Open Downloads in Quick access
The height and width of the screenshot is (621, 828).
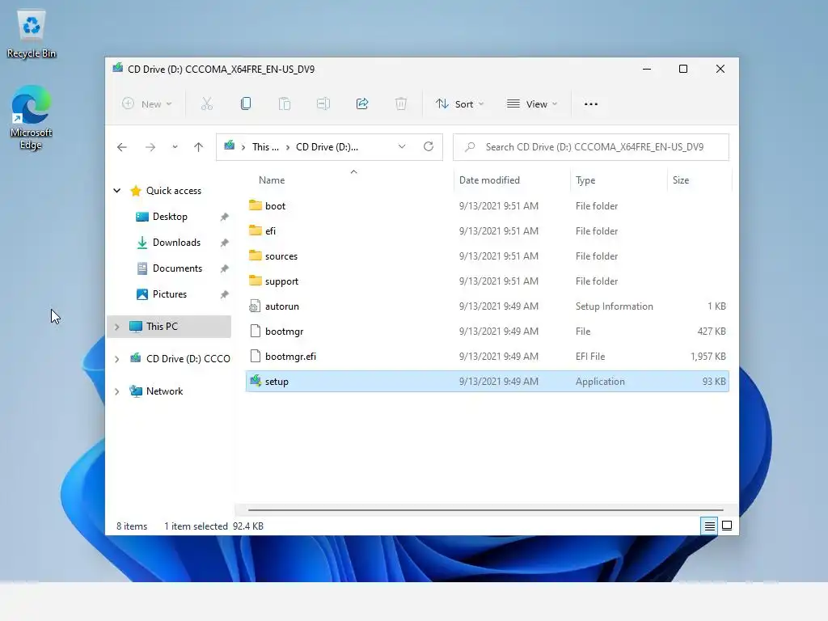(176, 243)
